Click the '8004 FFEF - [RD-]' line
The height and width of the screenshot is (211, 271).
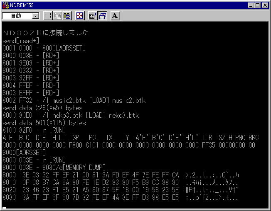tap(31, 85)
